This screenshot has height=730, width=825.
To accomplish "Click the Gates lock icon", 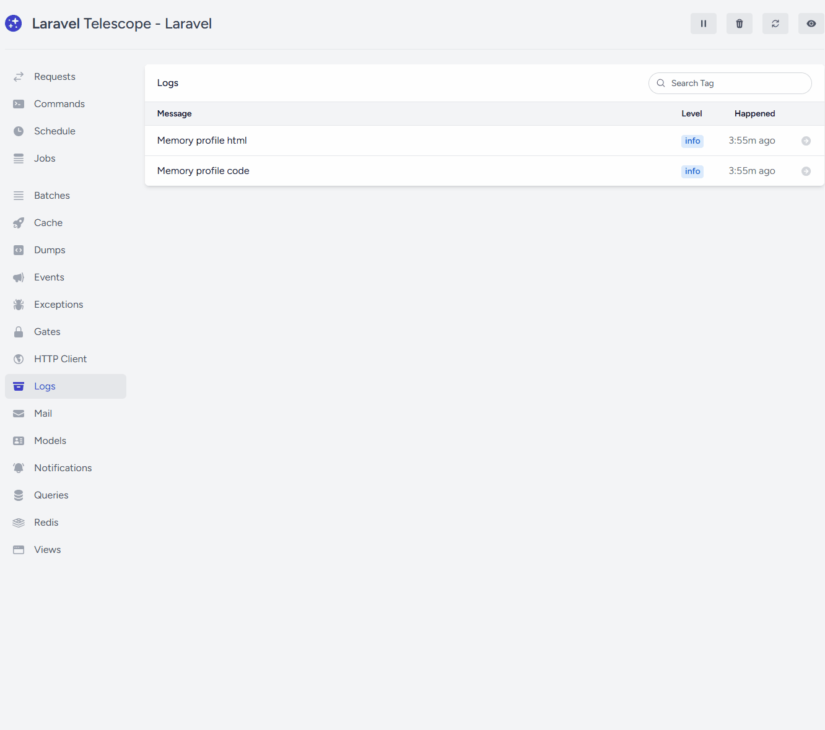I will 19,332.
